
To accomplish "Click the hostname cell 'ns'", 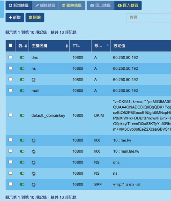I will coord(34,68).
